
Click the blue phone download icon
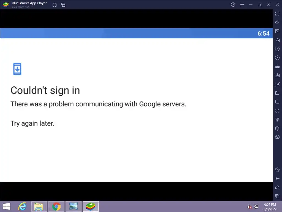17,69
